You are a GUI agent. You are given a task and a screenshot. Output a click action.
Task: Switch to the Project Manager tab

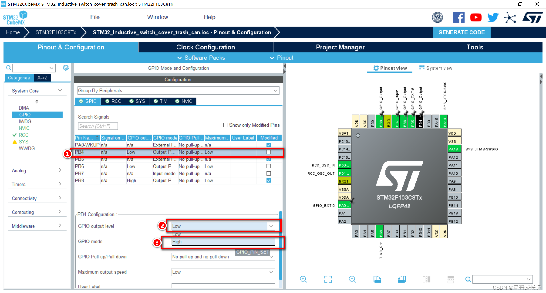340,47
